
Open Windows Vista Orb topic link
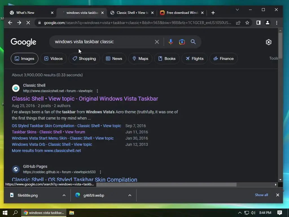pyautogui.click(x=52, y=144)
